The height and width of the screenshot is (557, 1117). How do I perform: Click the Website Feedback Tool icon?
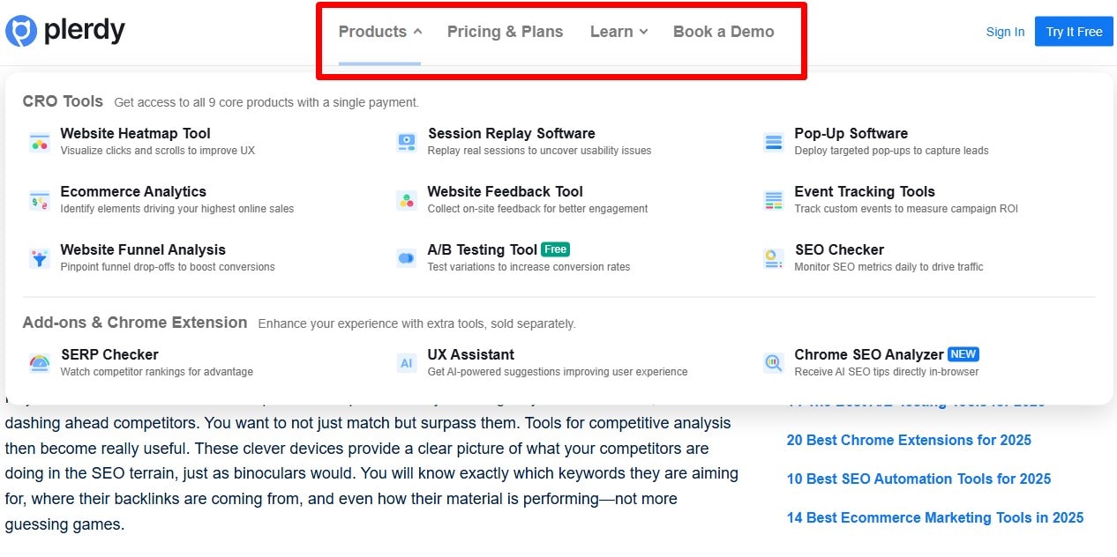coord(406,199)
